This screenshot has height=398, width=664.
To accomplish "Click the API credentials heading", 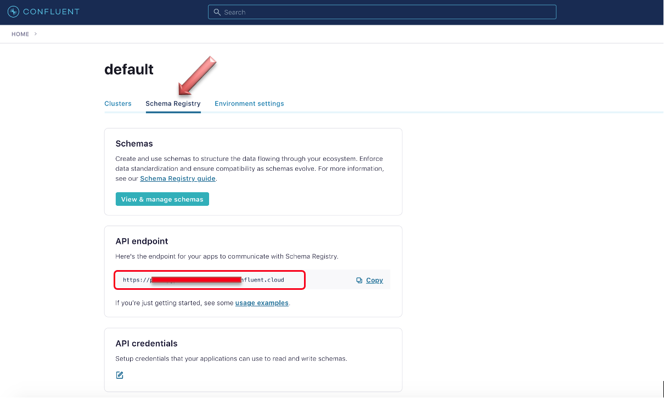I will [147, 344].
